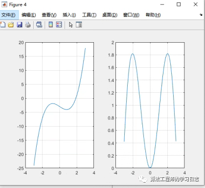Open the 桌面(D) menu

pyautogui.click(x=110, y=15)
